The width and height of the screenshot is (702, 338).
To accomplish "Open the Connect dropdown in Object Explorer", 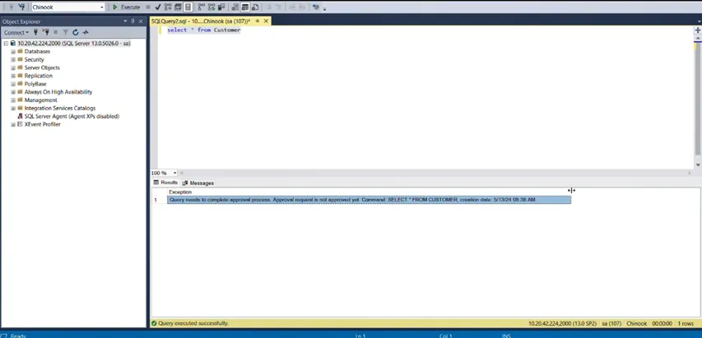I will 16,32.
